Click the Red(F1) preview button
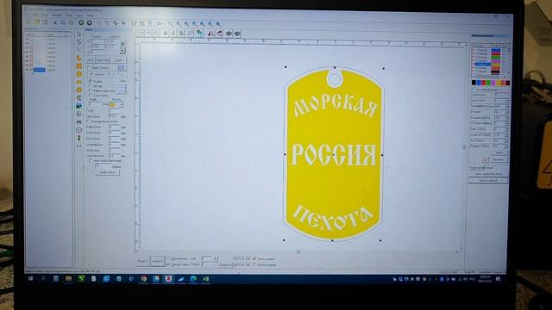 [x=142, y=261]
